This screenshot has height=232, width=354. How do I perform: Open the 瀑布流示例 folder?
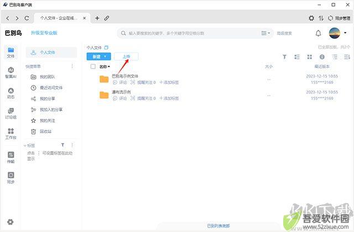[121, 92]
